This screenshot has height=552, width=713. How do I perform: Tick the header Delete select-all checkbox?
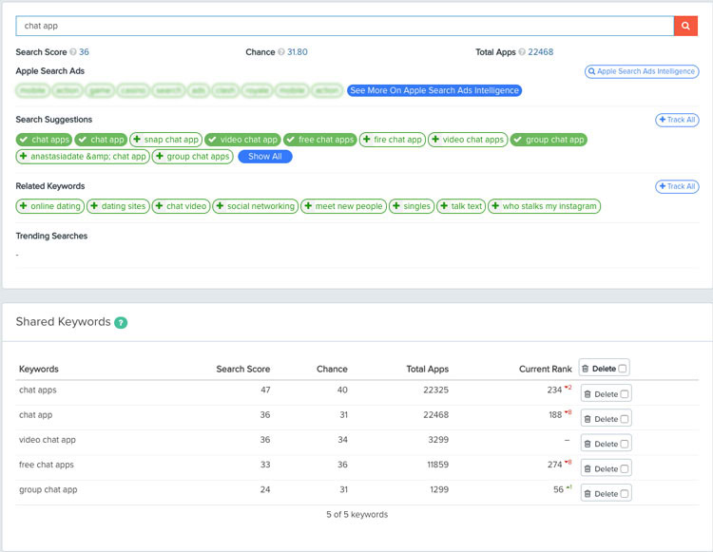pyautogui.click(x=622, y=369)
